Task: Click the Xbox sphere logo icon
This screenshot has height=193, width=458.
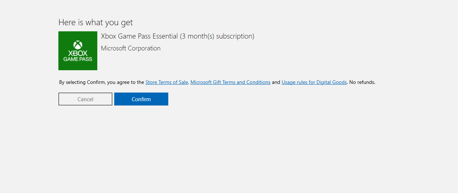Action: (x=78, y=45)
